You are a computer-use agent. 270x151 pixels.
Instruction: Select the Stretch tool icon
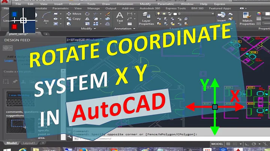click(69, 24)
